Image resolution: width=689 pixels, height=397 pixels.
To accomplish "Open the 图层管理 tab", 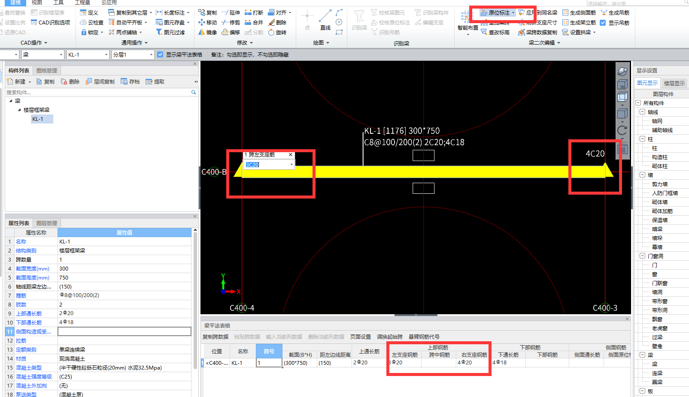I will (x=47, y=223).
